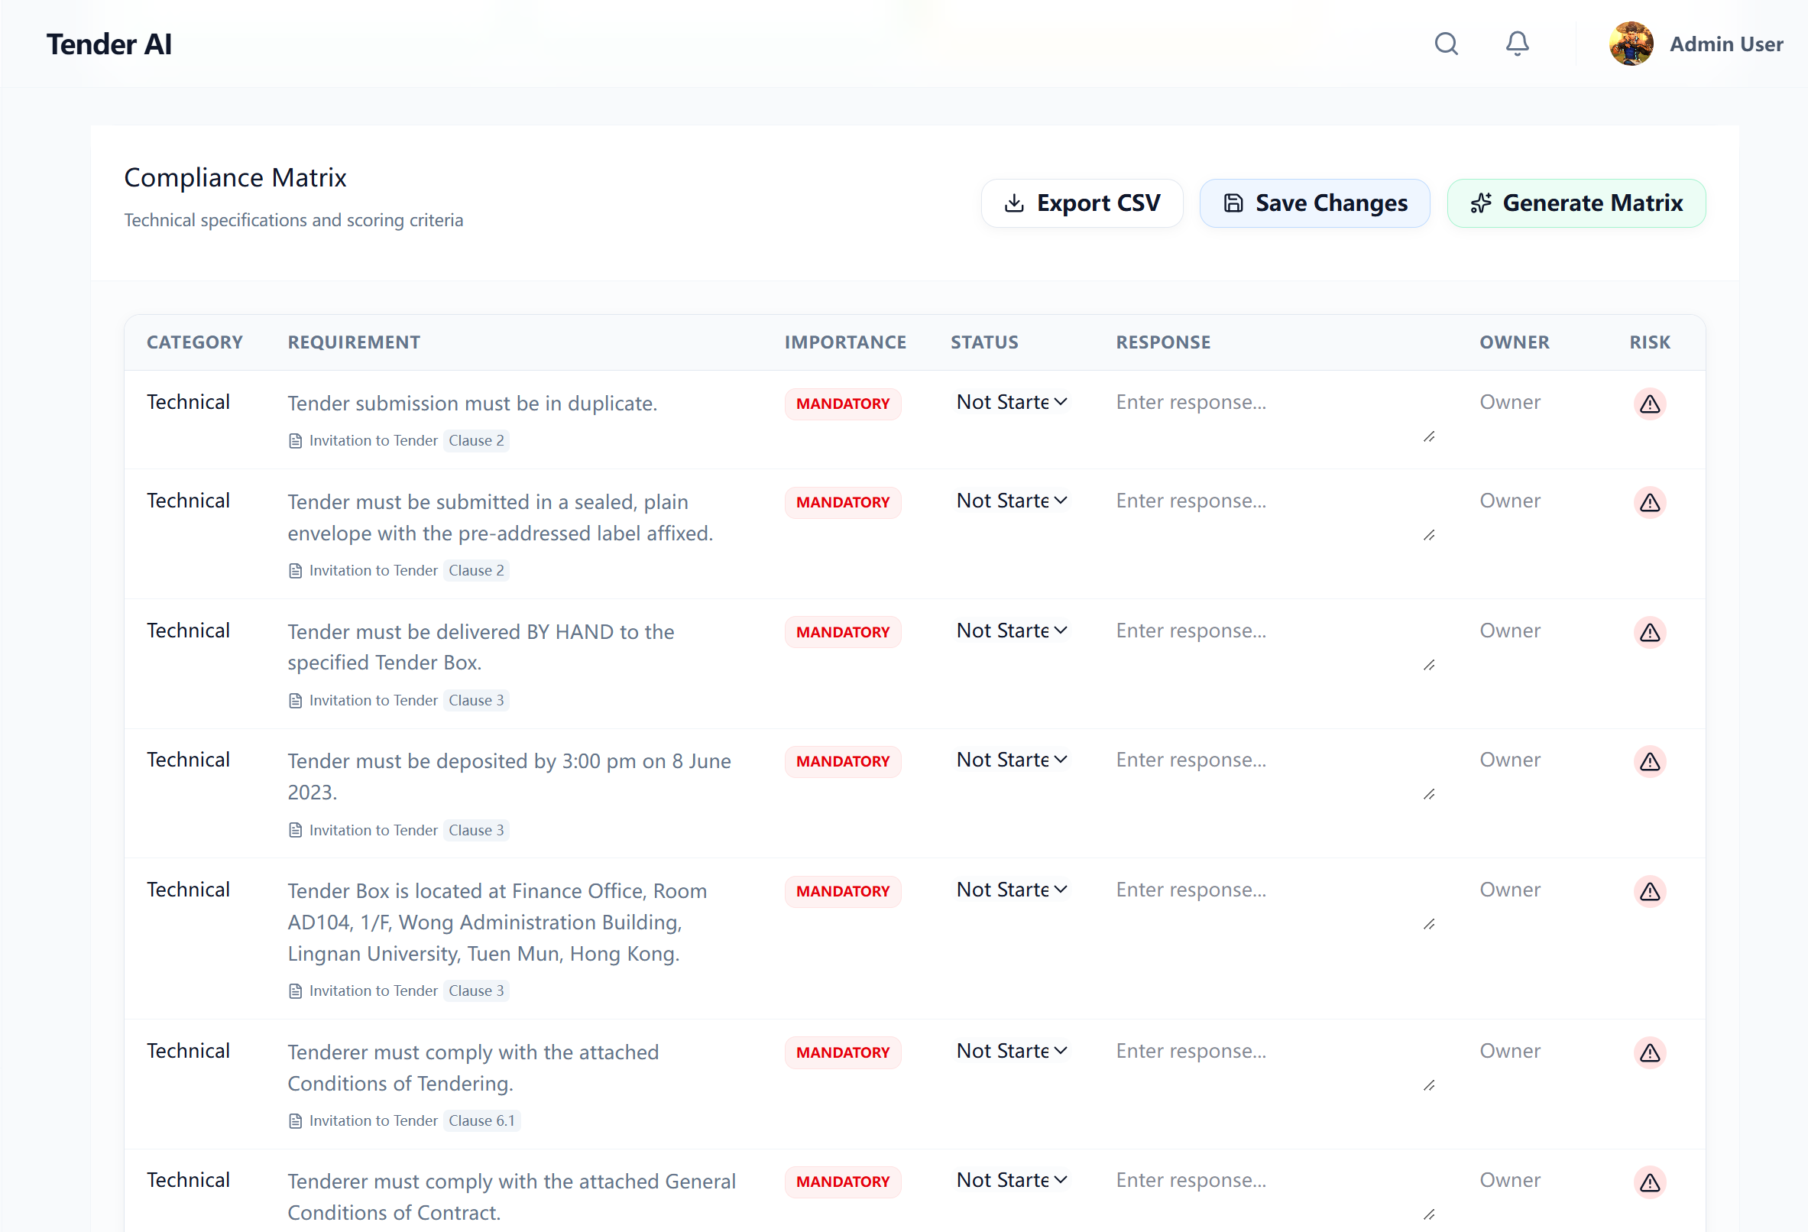Click the Generate Matrix button
1808x1232 pixels.
tap(1576, 203)
